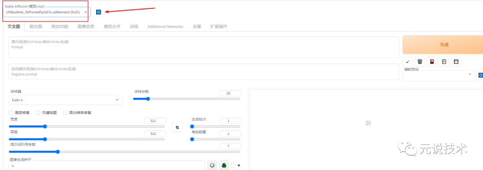
Task: Click the 生成批次 slider
Action: [215, 126]
